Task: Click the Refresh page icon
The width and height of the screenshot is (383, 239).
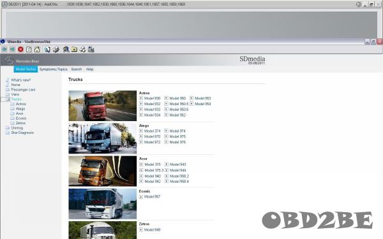Action: coord(29,50)
